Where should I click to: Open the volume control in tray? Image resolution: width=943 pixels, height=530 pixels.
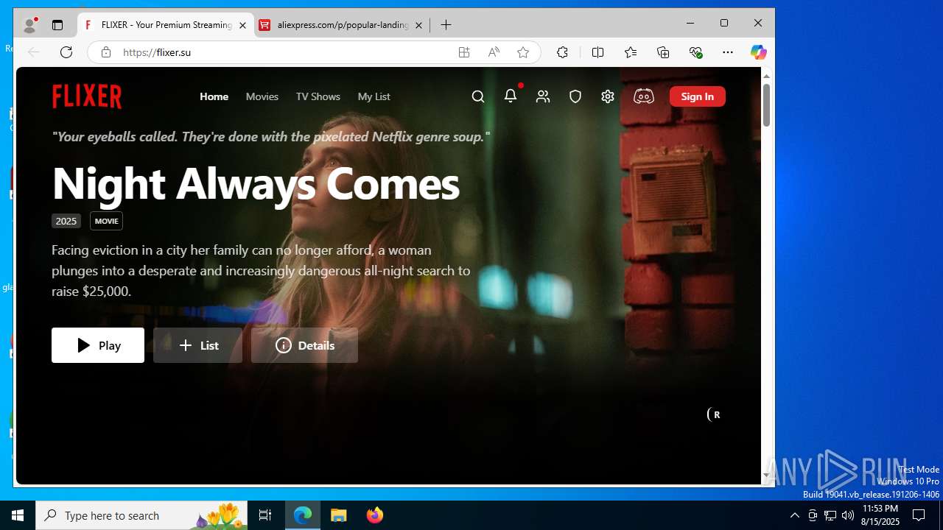848,515
